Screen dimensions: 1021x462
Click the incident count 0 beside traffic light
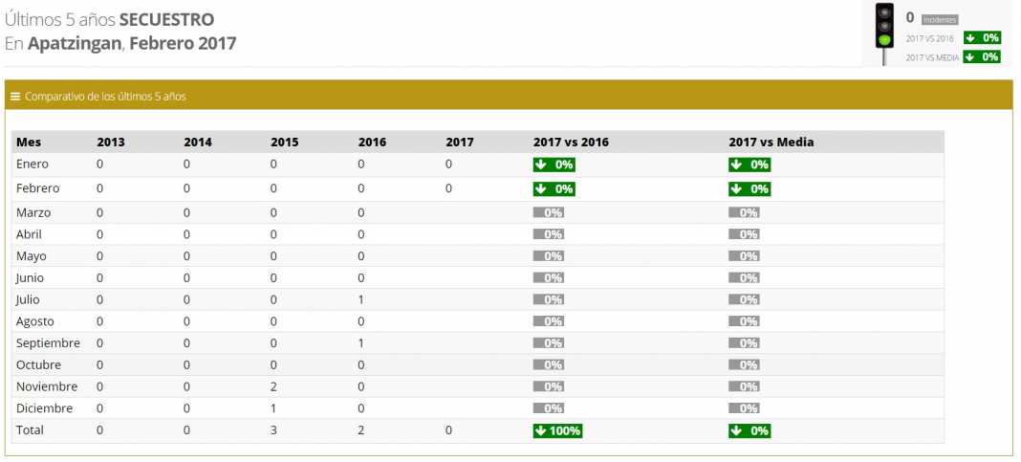click(910, 18)
